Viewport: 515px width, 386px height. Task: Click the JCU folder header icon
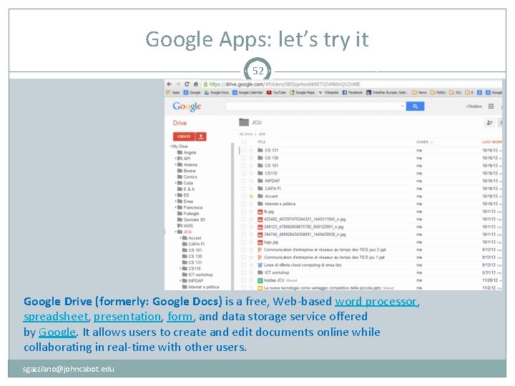tap(244, 122)
